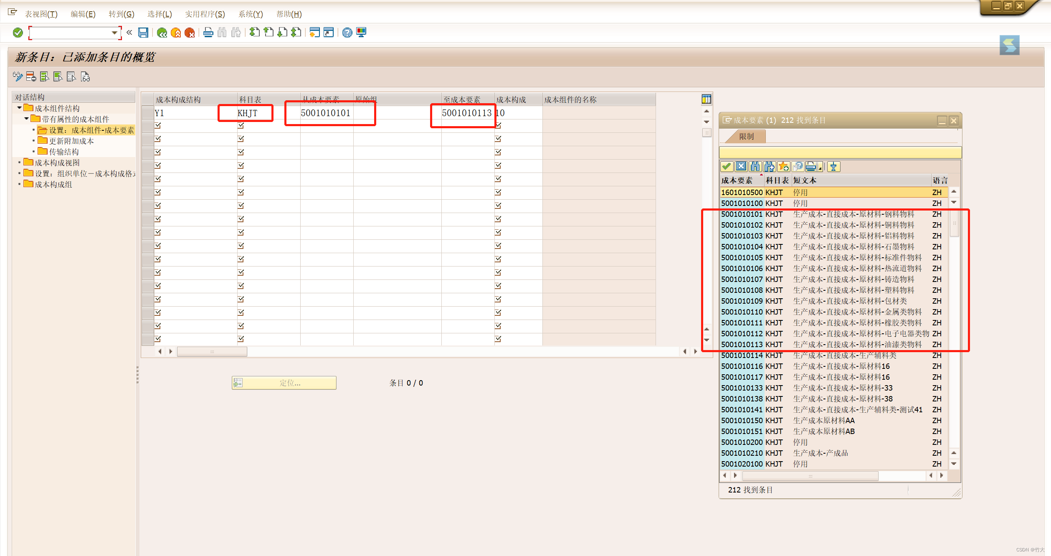Click the delete row icon
The height and width of the screenshot is (556, 1051).
click(x=31, y=76)
